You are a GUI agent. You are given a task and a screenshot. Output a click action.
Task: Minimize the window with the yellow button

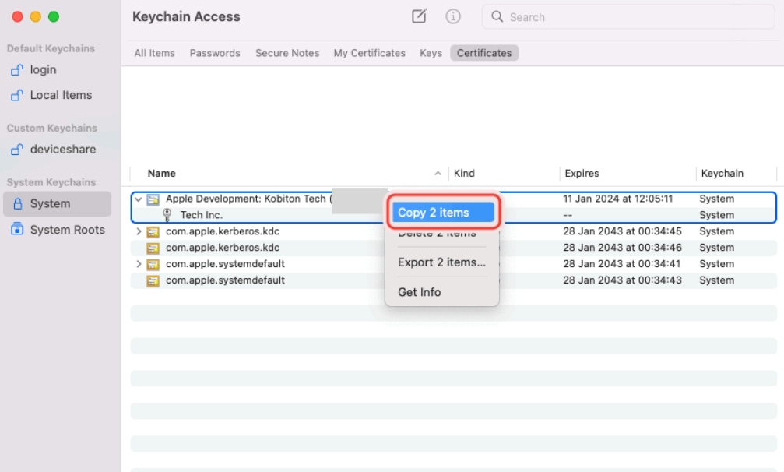click(x=36, y=16)
